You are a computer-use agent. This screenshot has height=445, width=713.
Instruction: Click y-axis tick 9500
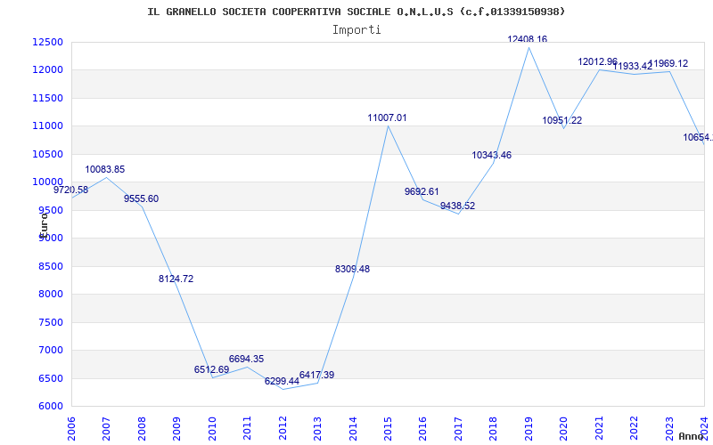[50, 210]
